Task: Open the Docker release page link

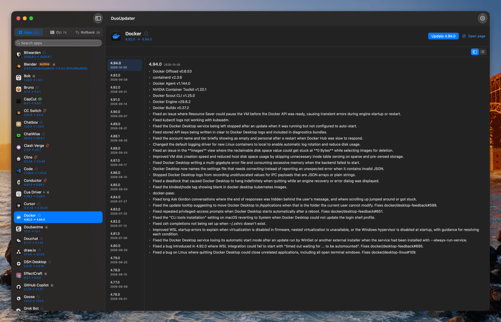Action: [x=474, y=36]
